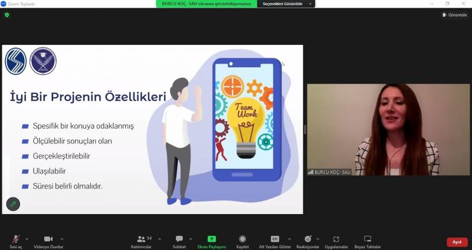Expand the audio options arrow beside Sesi aç

click(28, 239)
